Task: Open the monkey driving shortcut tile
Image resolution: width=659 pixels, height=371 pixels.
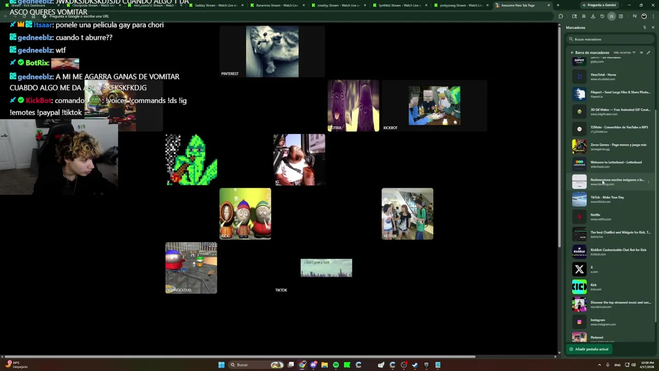Action: [x=299, y=160]
